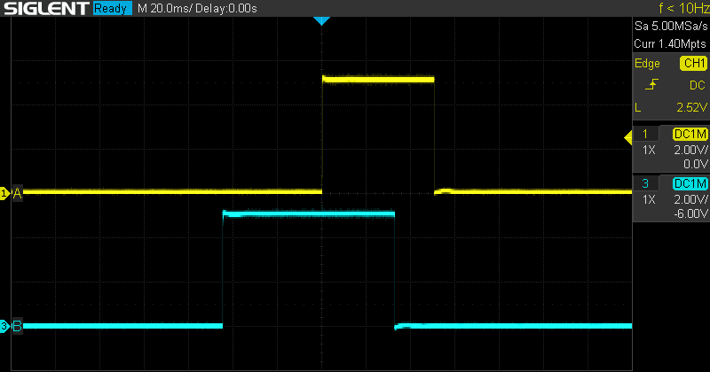Viewport: 710px width, 372px height.
Task: Select the channel 1 number tab
Action: pos(650,135)
